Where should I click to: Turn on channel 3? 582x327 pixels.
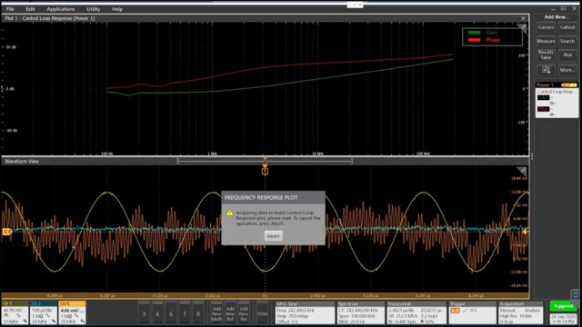[x=144, y=312]
